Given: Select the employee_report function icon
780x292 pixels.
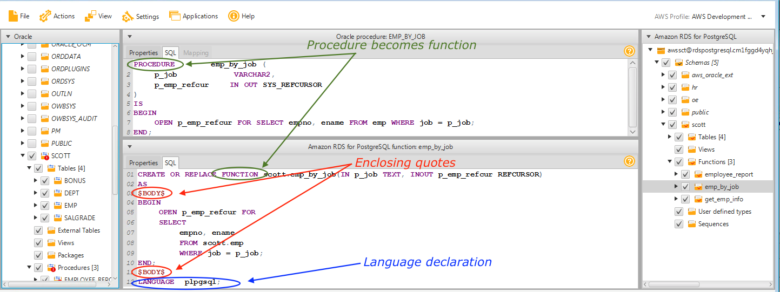Looking at the screenshot, I should [x=698, y=174].
